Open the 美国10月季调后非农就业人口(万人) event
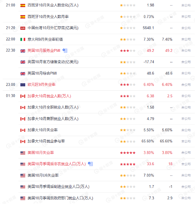 (56, 164)
